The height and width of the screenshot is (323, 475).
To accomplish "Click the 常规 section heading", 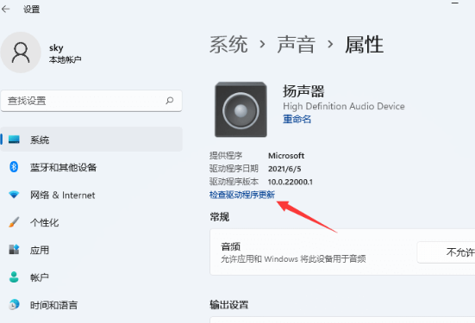I will [x=219, y=217].
